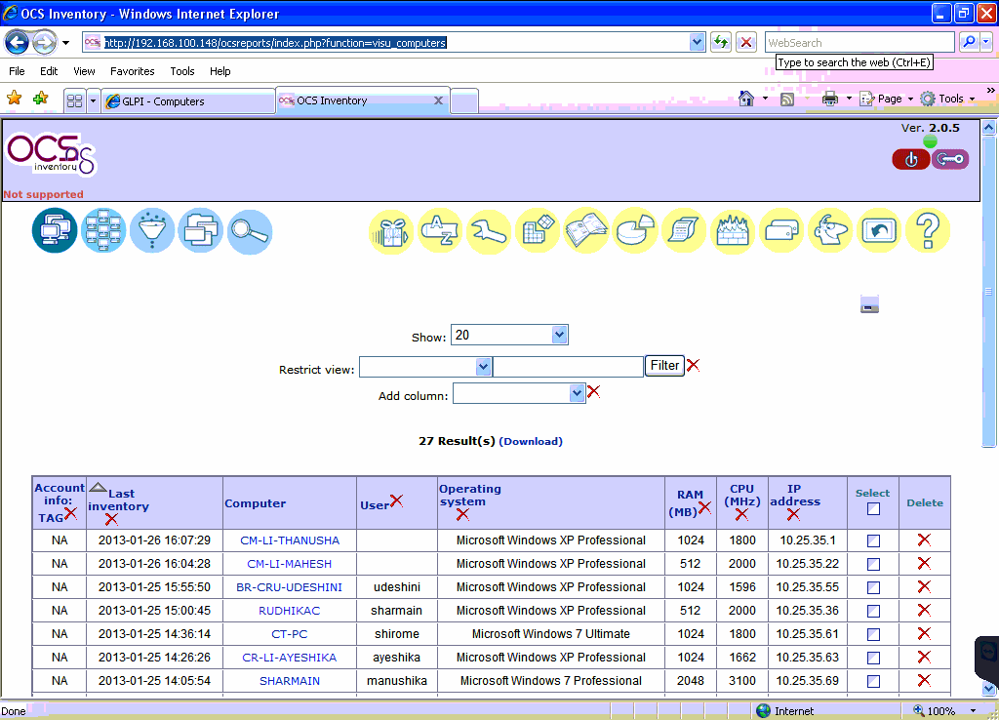Viewport: 999px width, 720px height.
Task: Open the label tag icon
Action: coord(781,230)
